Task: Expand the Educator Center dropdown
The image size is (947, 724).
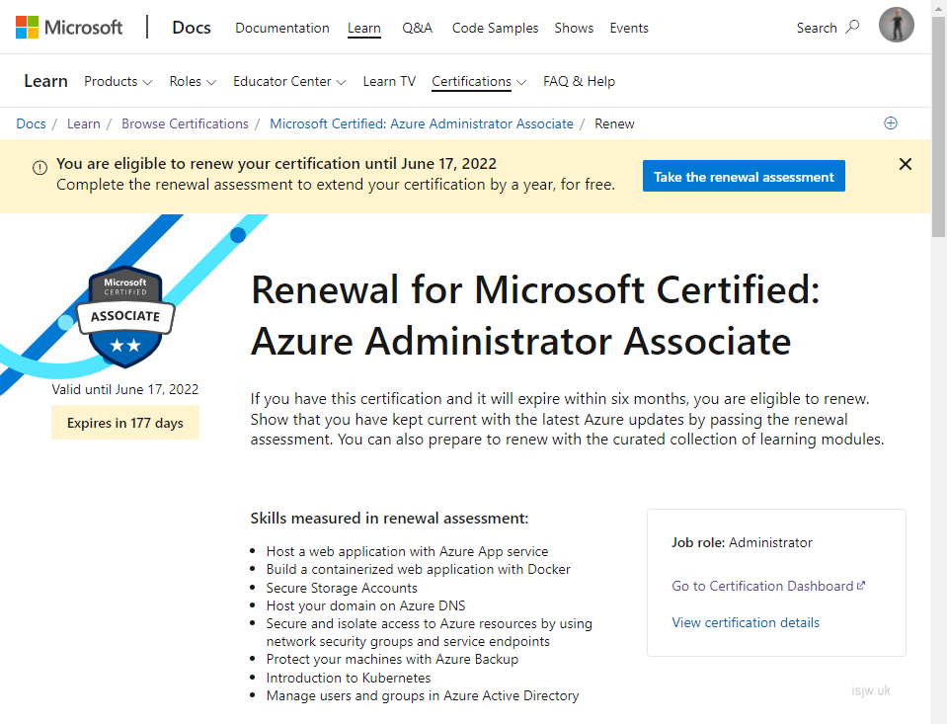Action: [289, 82]
